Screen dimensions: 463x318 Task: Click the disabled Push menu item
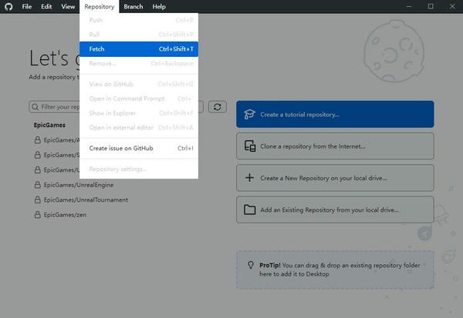139,20
